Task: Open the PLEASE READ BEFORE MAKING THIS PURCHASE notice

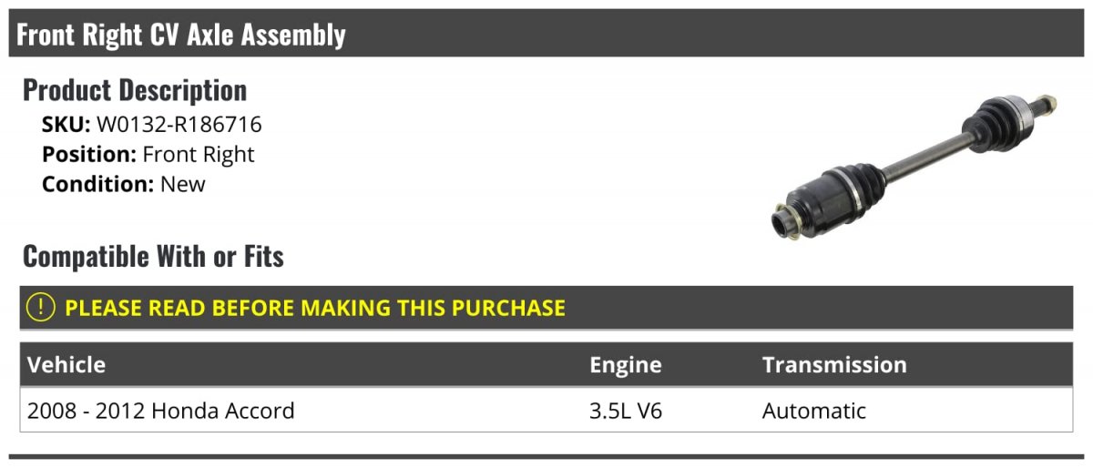Action: (x=314, y=308)
